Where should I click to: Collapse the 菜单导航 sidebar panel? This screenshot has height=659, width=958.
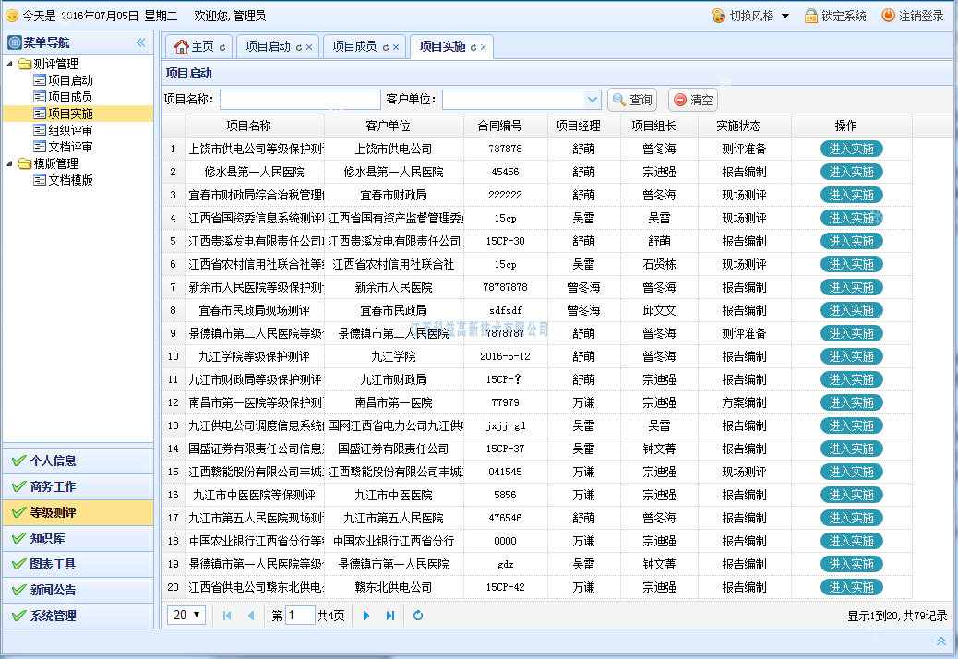point(141,42)
